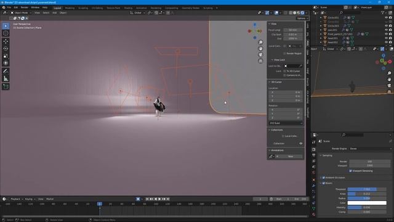
Task: Hide Circle.001 in viewport via eye icon
Action: coord(386,18)
